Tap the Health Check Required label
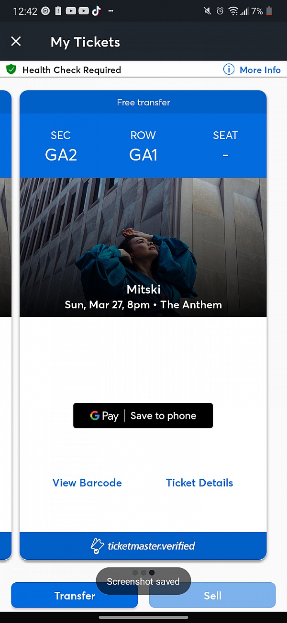This screenshot has width=287, height=623. tap(72, 70)
